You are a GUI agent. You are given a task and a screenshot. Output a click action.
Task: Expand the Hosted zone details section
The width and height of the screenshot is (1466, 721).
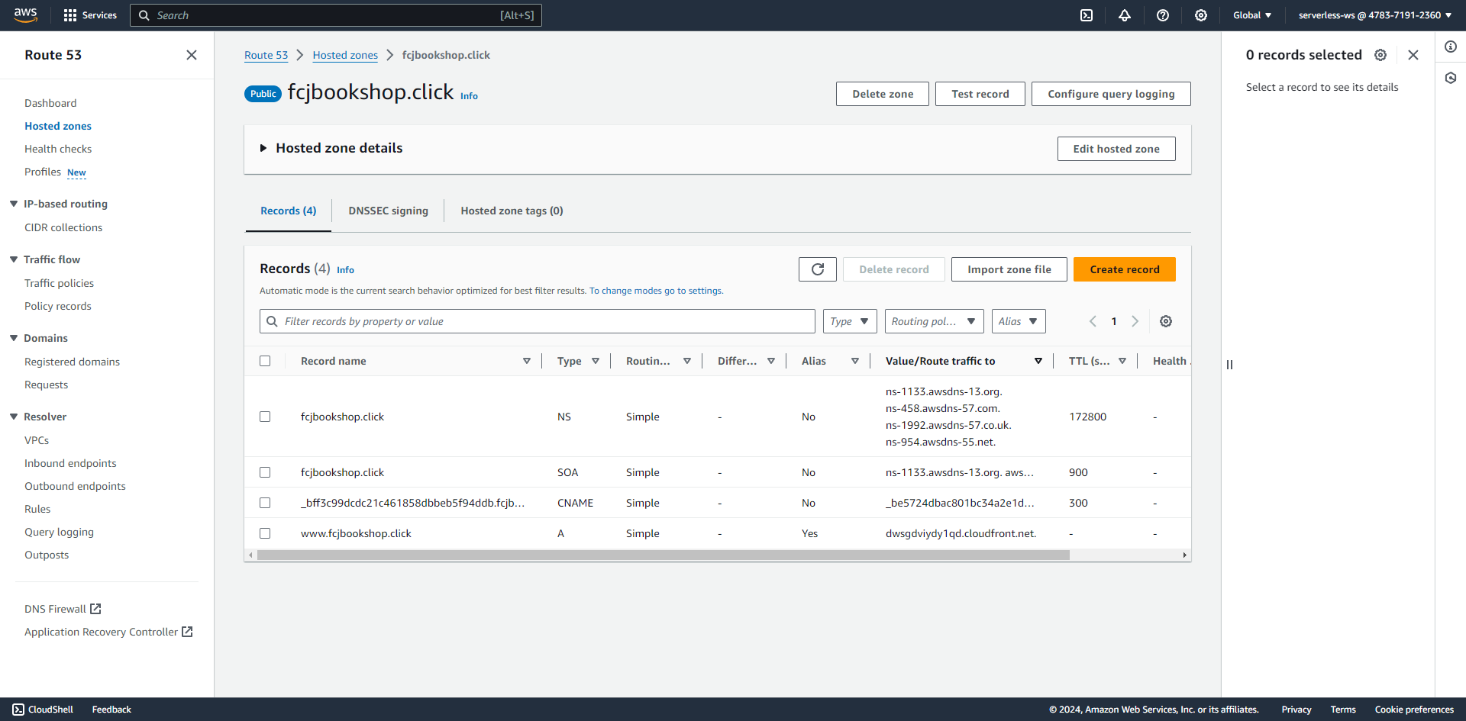point(263,148)
